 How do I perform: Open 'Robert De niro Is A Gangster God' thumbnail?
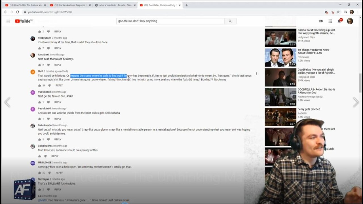[x=280, y=97]
